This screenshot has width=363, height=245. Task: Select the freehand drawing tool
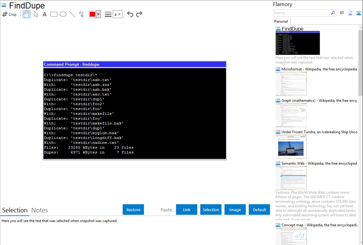point(81,14)
